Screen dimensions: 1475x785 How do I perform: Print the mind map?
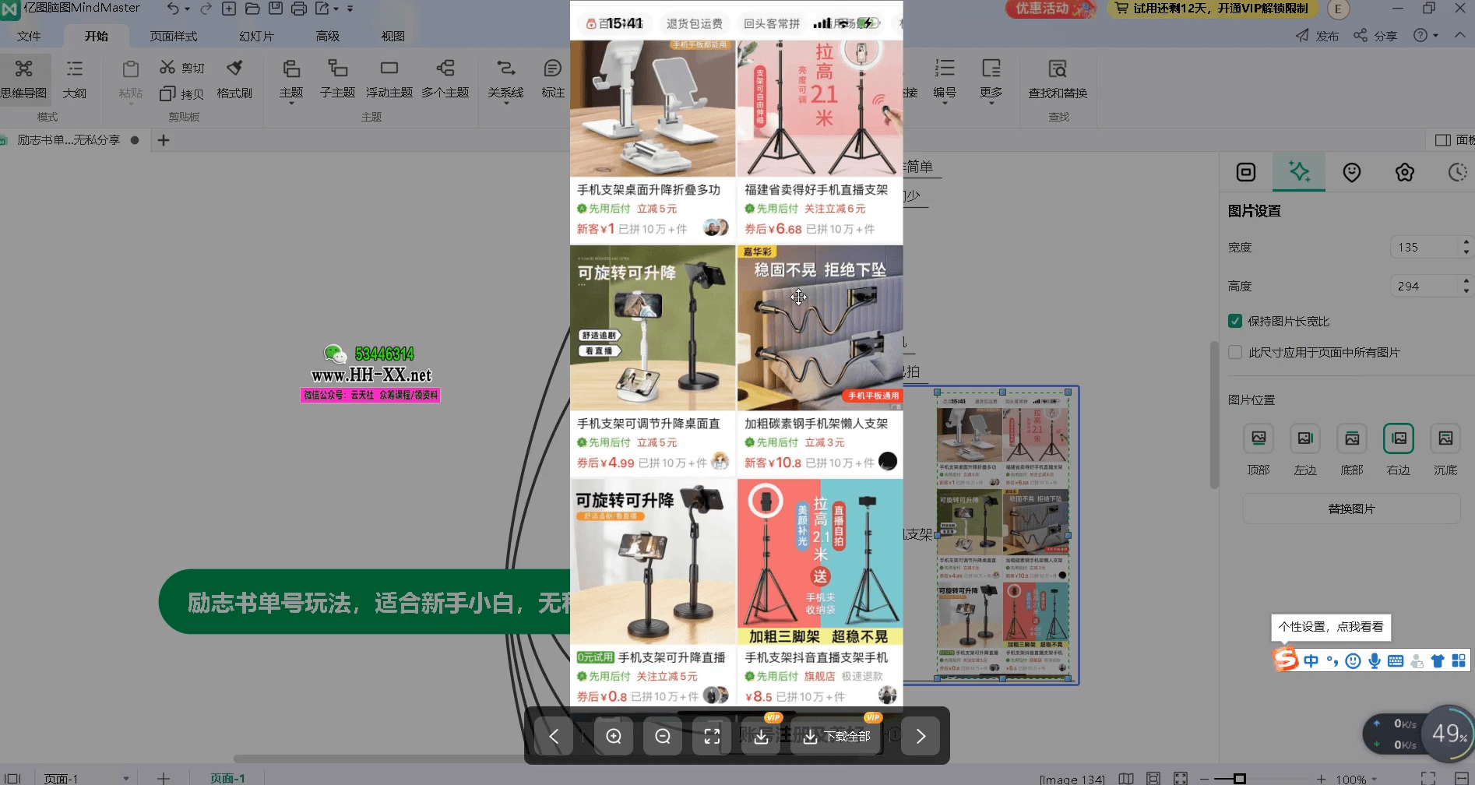click(x=299, y=9)
